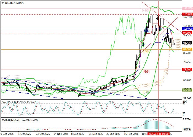Click the red 2026.03.31 00:00 date marker
This screenshot has width=193, height=137.
pyautogui.click(x=159, y=134)
